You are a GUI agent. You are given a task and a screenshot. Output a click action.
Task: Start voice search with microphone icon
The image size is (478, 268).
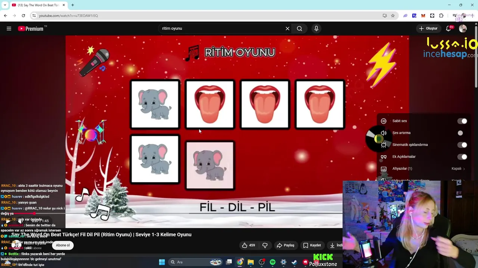(x=316, y=29)
